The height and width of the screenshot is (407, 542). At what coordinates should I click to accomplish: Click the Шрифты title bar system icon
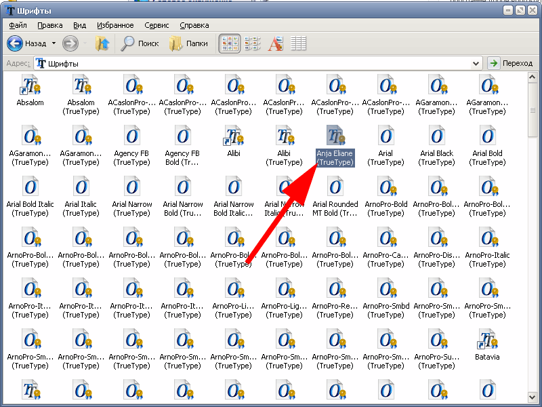click(9, 10)
